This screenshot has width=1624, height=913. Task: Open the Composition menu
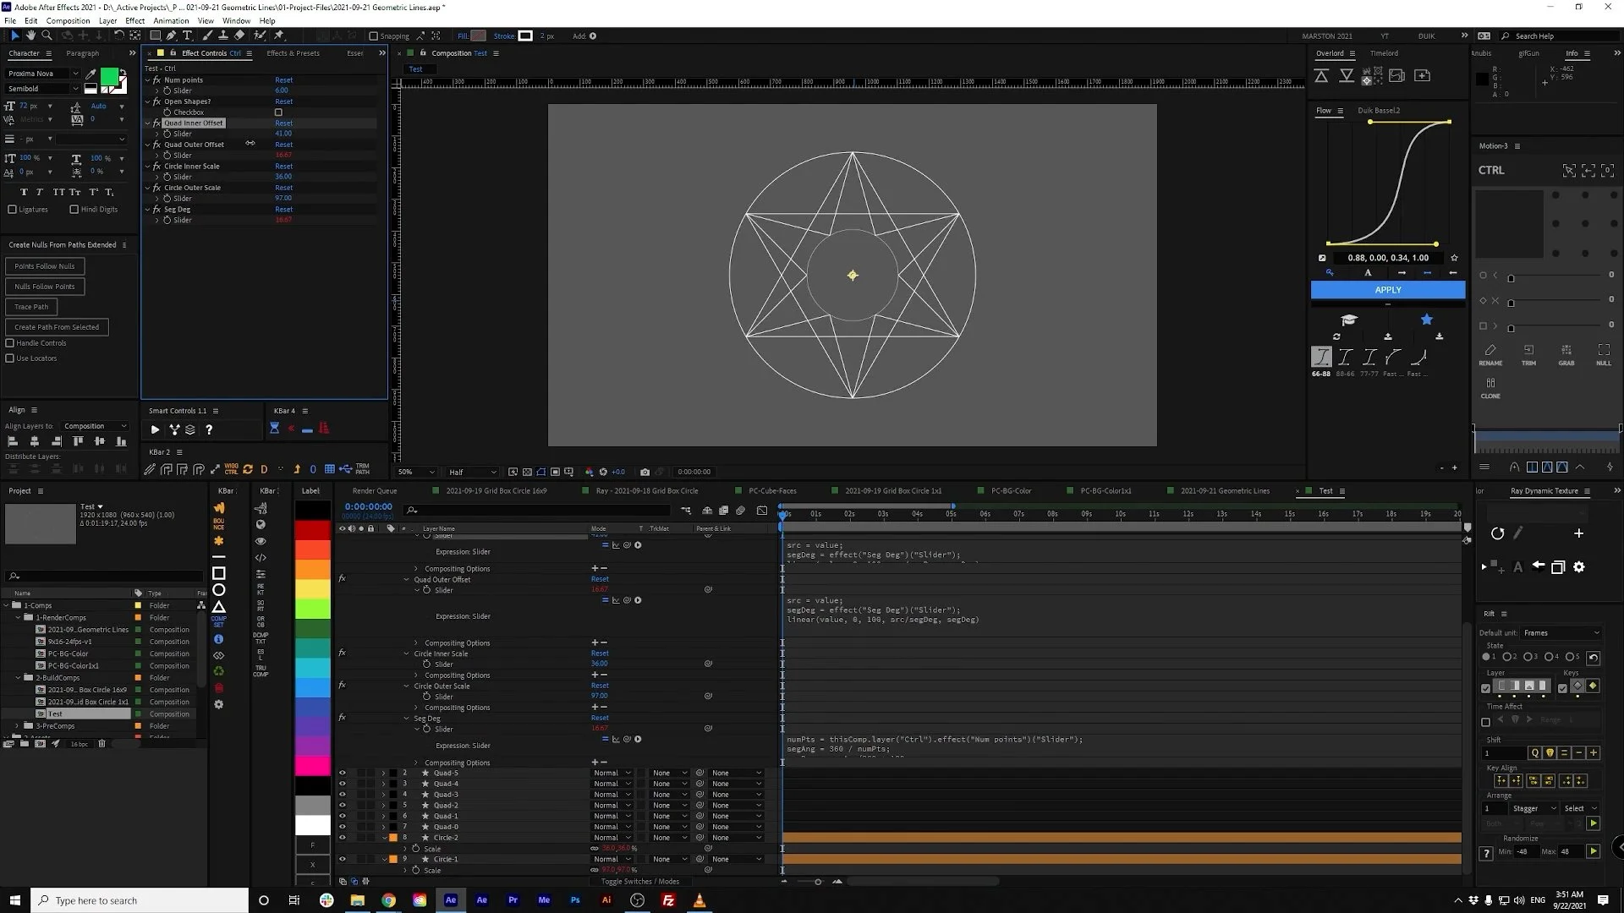coord(68,20)
